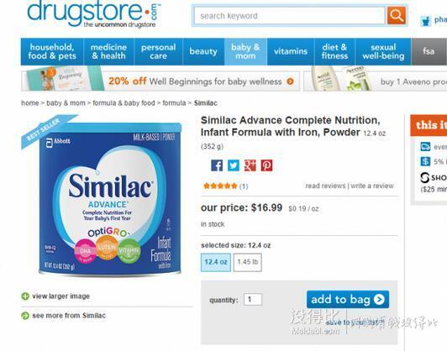The height and width of the screenshot is (351, 447).
Task: Pin product with Pinterest icon
Action: click(267, 165)
